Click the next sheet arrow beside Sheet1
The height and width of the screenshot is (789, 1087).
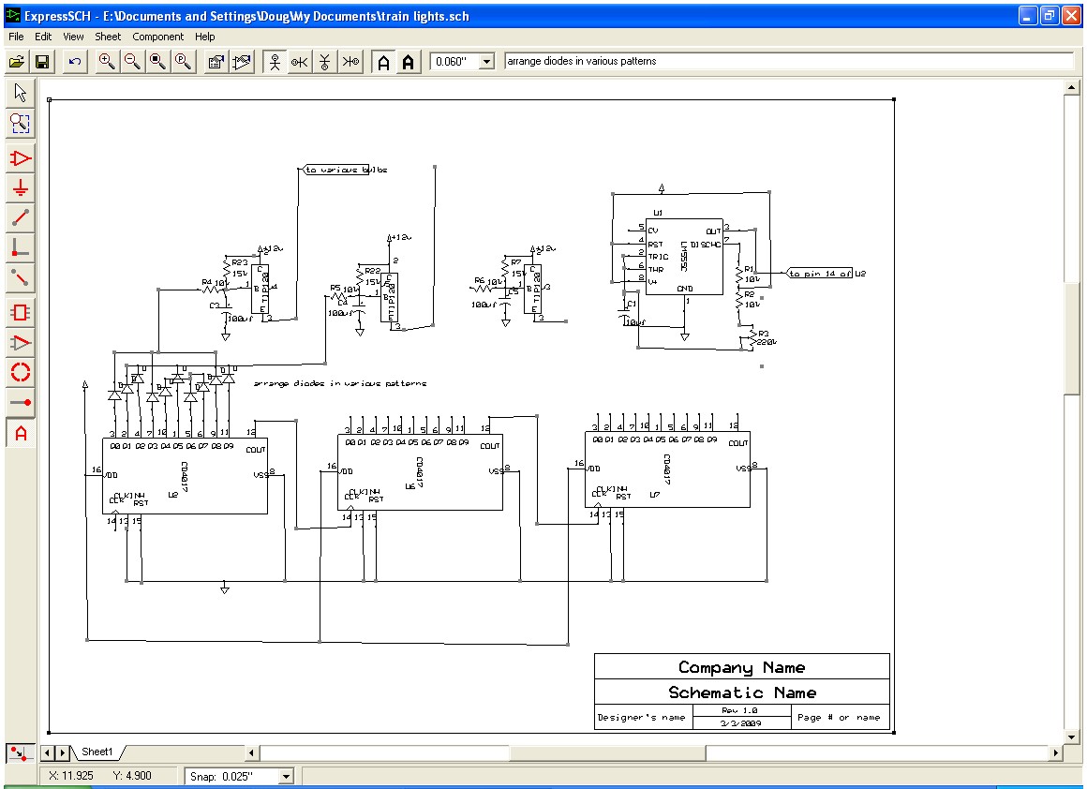tap(62, 752)
